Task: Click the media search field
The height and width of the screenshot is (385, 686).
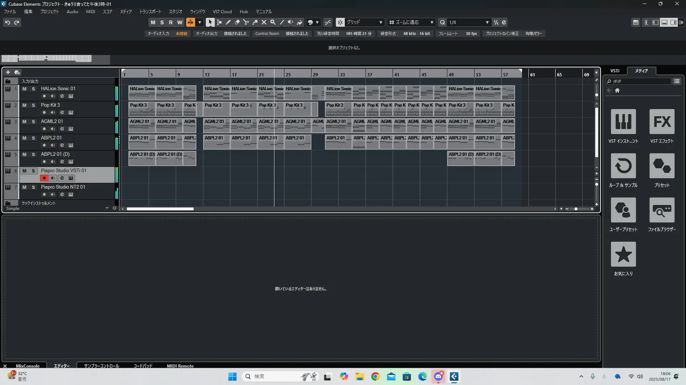Action: coord(640,81)
